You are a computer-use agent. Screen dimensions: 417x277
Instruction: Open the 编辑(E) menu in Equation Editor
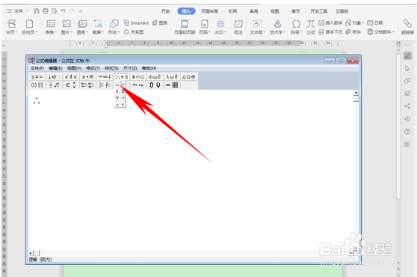[55, 68]
